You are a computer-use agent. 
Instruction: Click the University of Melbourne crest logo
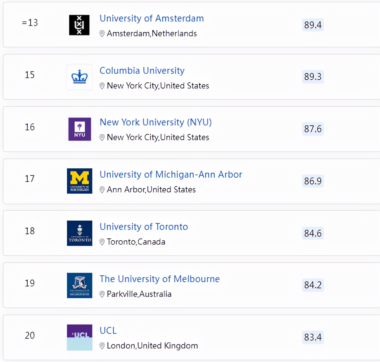point(80,285)
